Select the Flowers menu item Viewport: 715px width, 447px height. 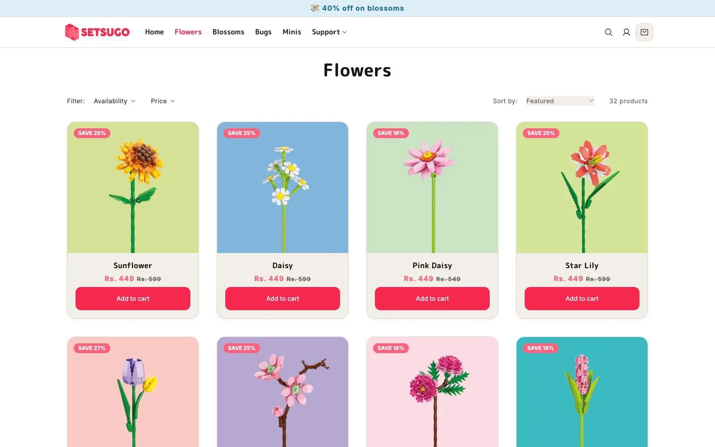point(188,32)
